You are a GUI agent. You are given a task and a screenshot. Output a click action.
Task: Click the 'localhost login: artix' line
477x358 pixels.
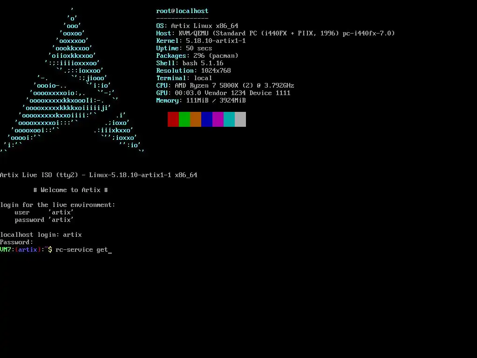tap(41, 235)
